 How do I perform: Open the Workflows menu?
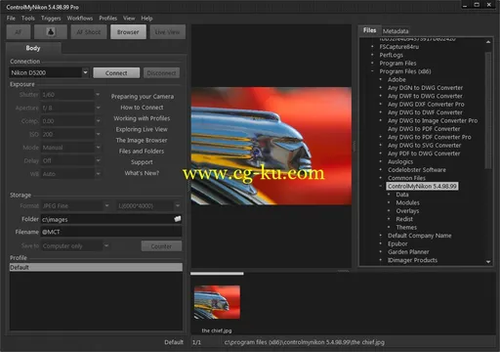click(x=80, y=19)
